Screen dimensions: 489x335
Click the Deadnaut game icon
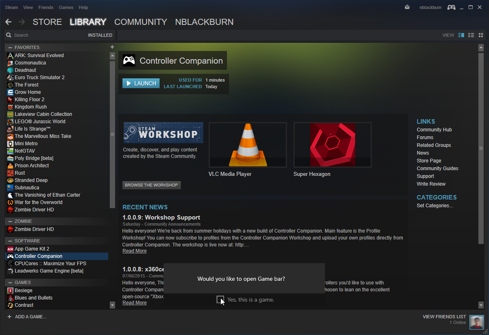(x=10, y=70)
